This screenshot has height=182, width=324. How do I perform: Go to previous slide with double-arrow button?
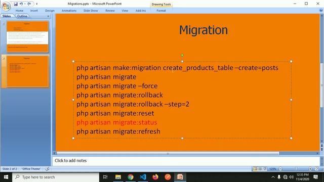click(322, 146)
